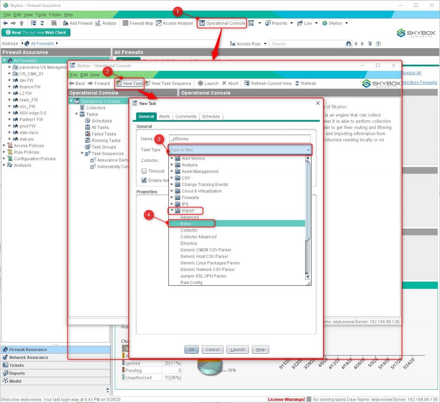Open the Reports workspace in the sidebar
The height and width of the screenshot is (403, 440).
pos(56,373)
